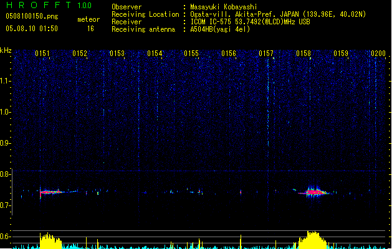Click the 0151 time marker
This screenshot has width=392, height=249.
coord(42,53)
